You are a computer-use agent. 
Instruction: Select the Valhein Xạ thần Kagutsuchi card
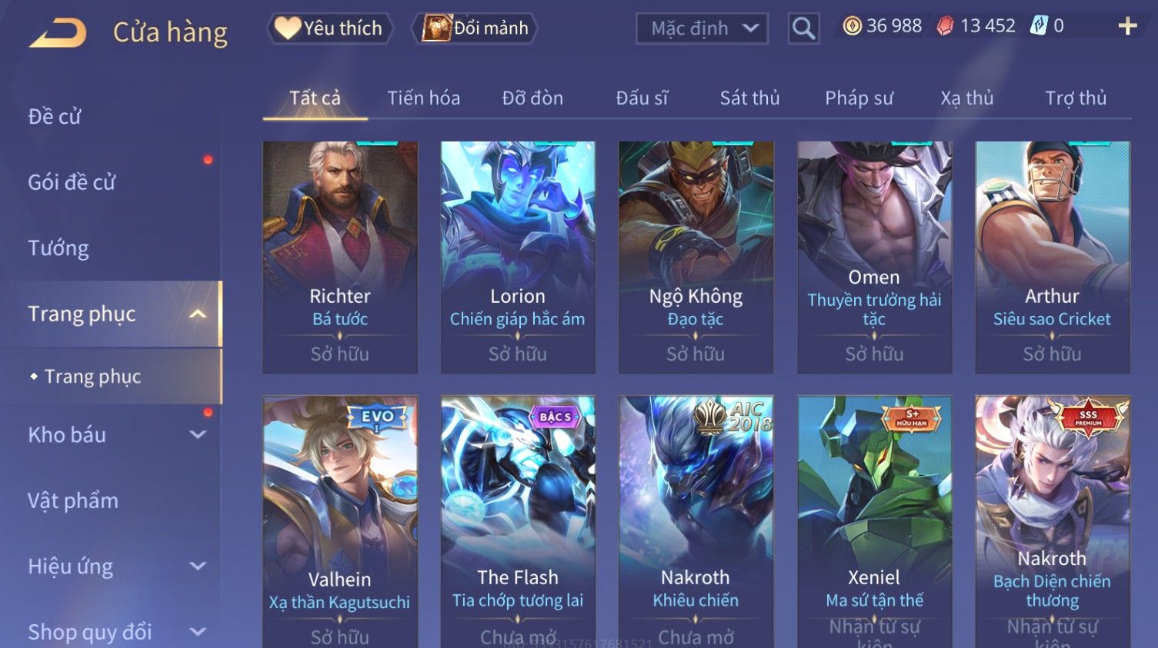340,522
